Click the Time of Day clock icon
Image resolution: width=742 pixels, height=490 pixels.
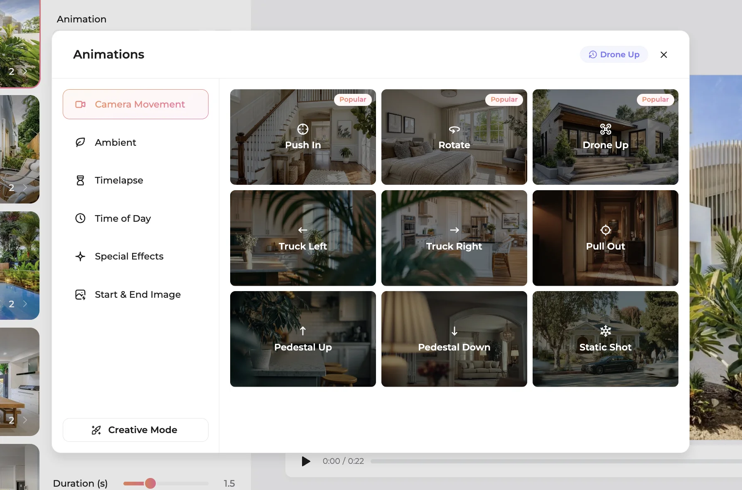pyautogui.click(x=80, y=218)
